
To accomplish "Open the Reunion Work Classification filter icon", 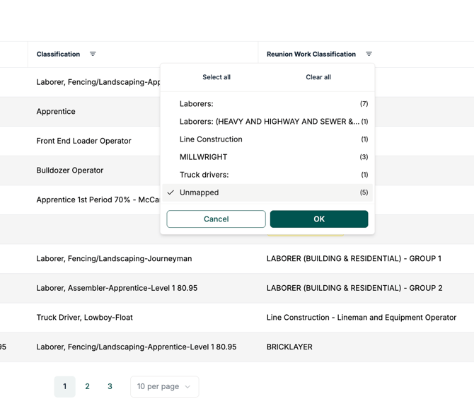I will (x=369, y=54).
